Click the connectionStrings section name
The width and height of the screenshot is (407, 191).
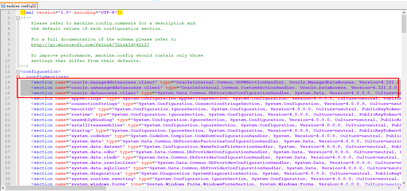(94, 104)
